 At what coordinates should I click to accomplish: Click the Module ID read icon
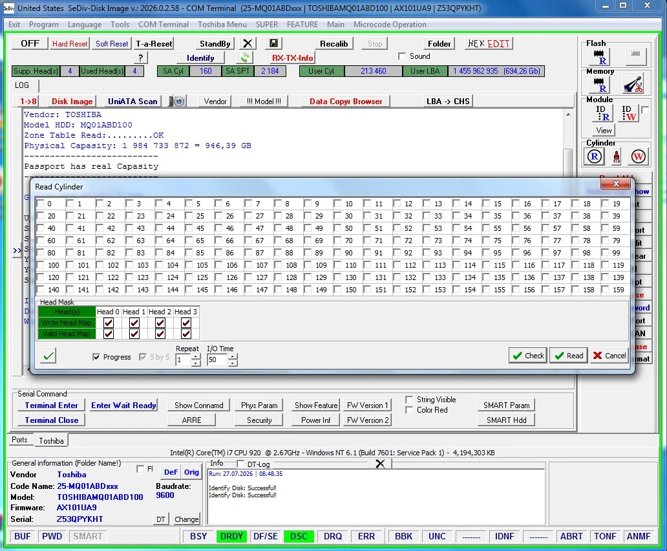603,113
